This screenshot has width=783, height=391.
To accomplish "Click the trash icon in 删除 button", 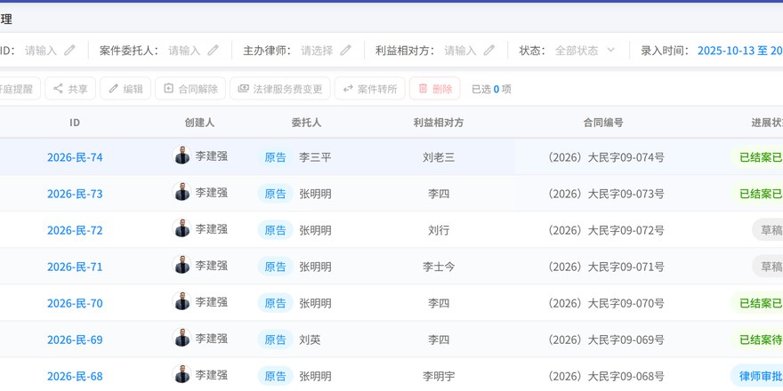I will tap(423, 89).
